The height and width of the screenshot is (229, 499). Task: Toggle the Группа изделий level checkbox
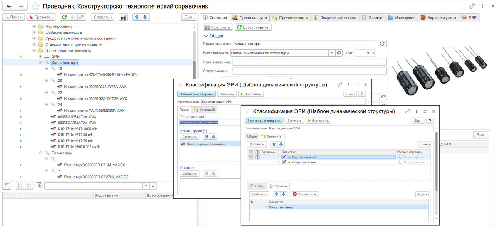[284, 158]
